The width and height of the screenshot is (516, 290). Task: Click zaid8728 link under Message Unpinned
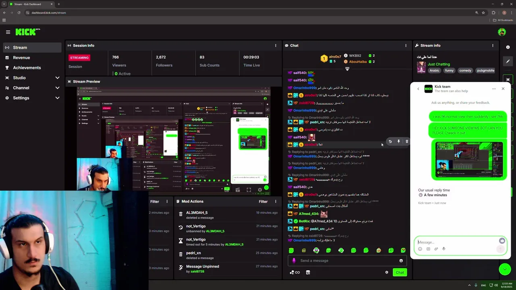coord(197,271)
